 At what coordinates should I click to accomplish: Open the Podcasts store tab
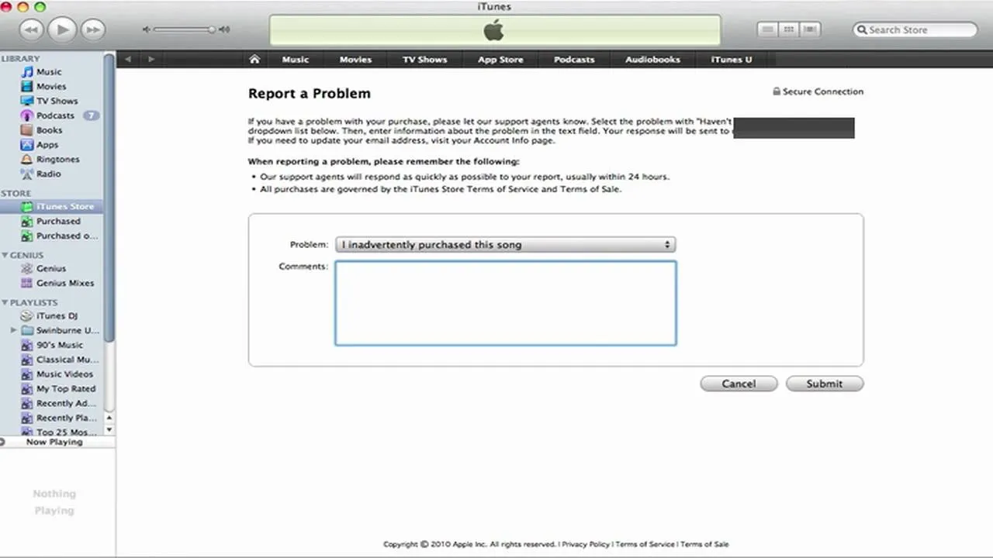click(574, 60)
